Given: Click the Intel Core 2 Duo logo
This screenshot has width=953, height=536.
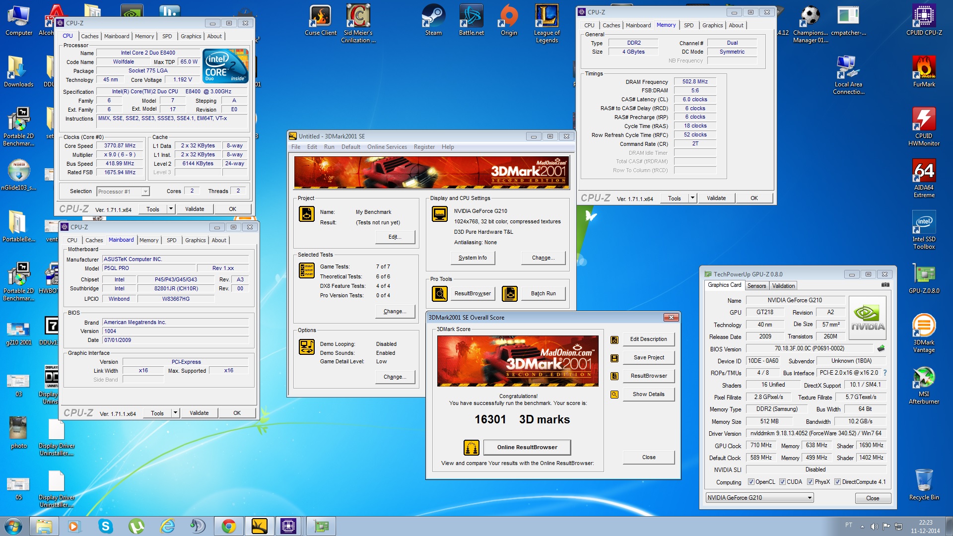Looking at the screenshot, I should pos(226,66).
